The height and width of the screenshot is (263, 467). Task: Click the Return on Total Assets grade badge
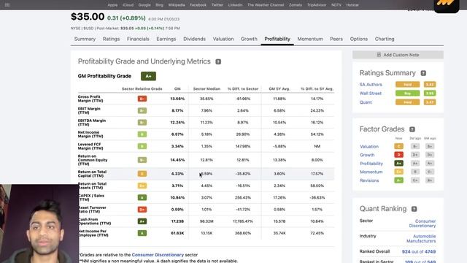click(142, 186)
